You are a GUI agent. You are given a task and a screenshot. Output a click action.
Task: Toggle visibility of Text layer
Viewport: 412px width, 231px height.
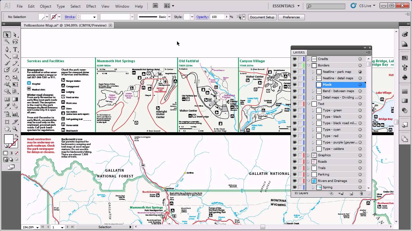pyautogui.click(x=295, y=104)
